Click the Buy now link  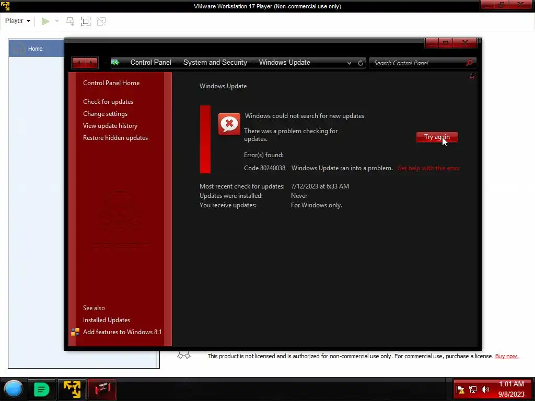pos(507,356)
